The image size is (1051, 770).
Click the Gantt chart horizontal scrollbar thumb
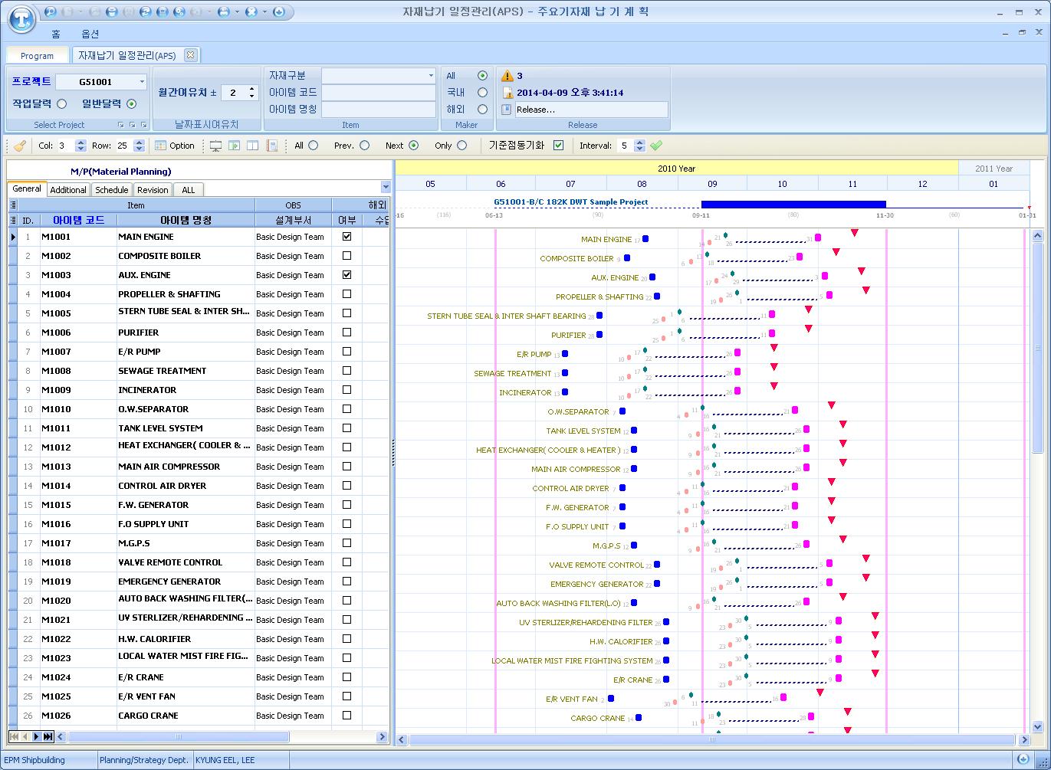click(x=711, y=740)
